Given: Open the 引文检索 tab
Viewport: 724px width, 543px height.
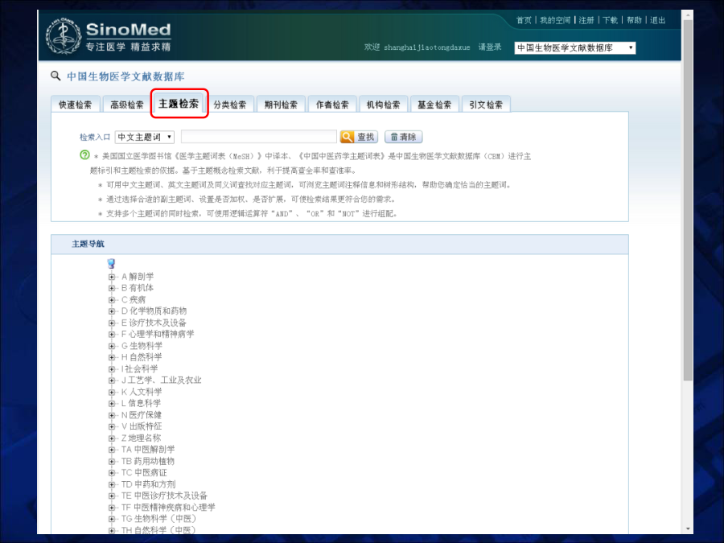Looking at the screenshot, I should pyautogui.click(x=486, y=105).
